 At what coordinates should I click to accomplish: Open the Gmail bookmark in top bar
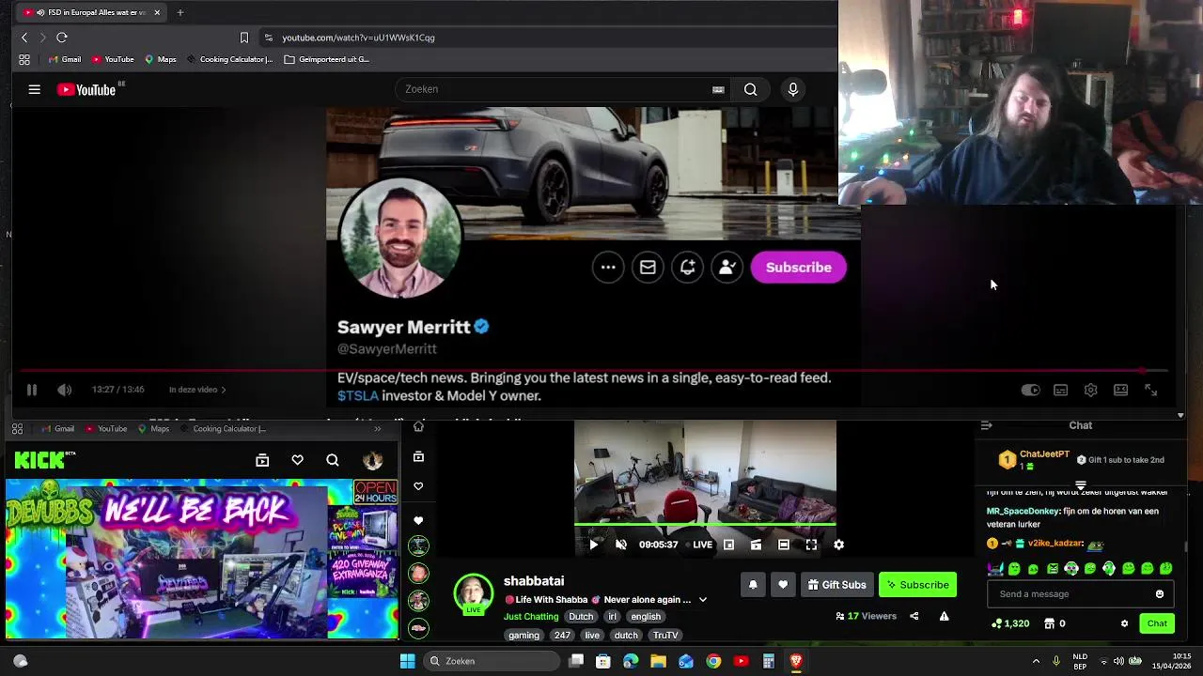(64, 59)
